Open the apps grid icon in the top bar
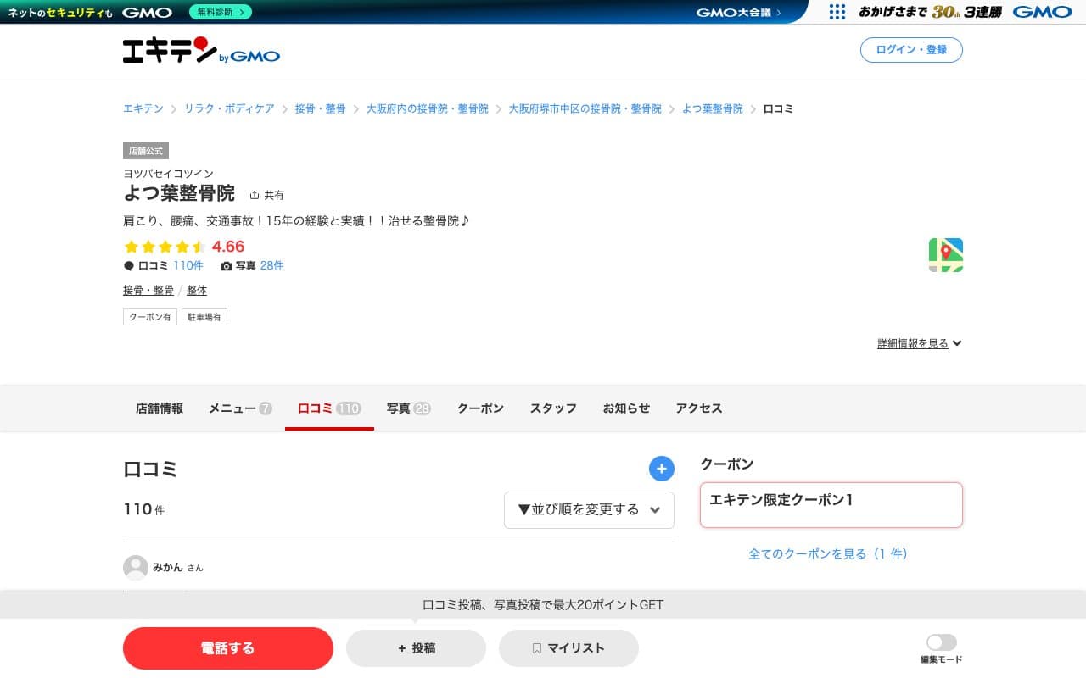This screenshot has height=678, width=1086. 837,12
